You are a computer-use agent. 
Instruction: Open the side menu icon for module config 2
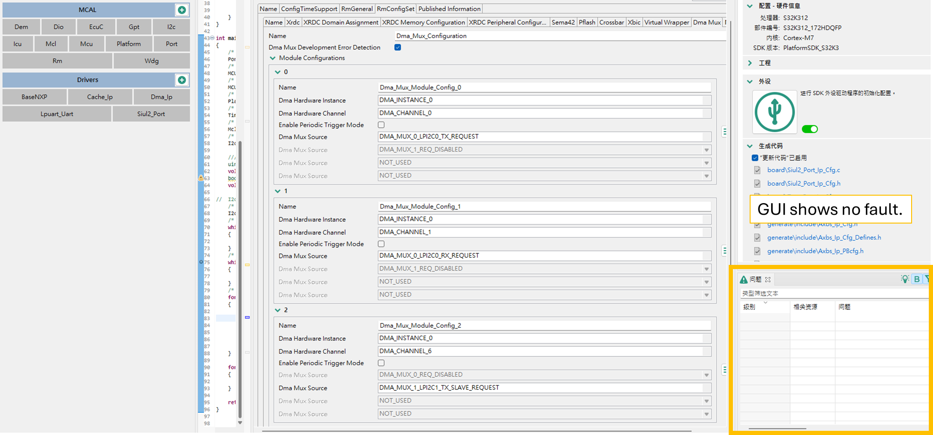coord(725,369)
